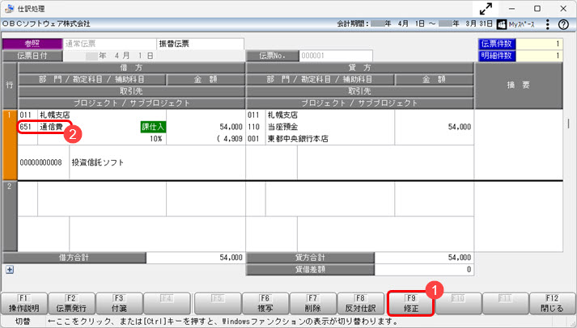
Task: Click the credit amount 54,000 in row 1
Action: pyautogui.click(x=459, y=127)
